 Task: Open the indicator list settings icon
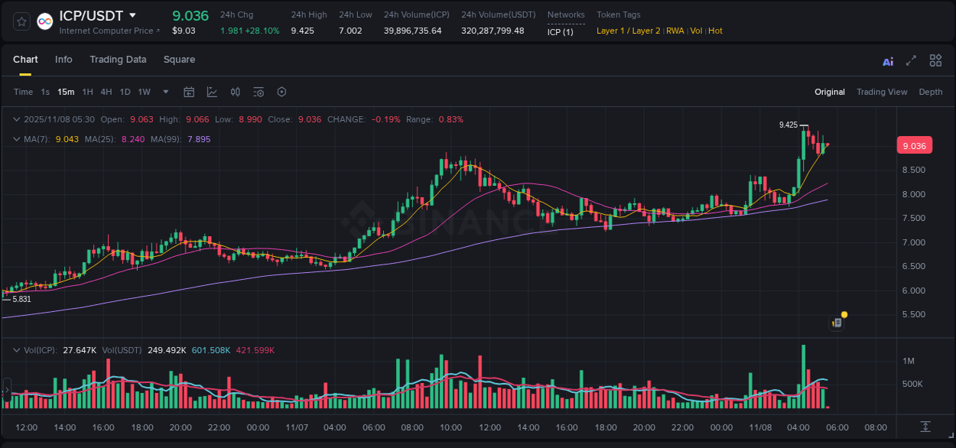click(x=258, y=92)
